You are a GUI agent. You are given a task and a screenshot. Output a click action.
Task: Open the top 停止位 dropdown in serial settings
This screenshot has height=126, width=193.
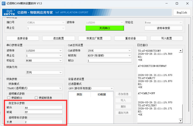click(46, 28)
